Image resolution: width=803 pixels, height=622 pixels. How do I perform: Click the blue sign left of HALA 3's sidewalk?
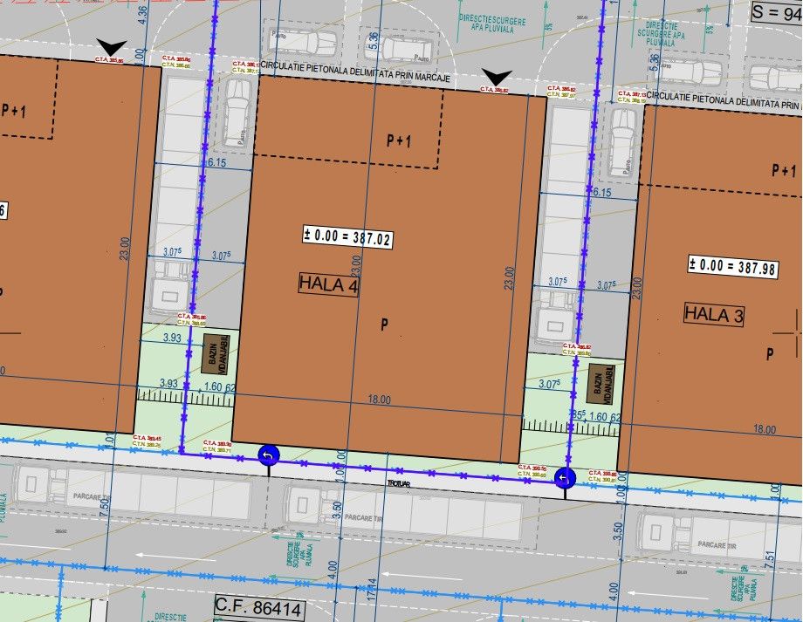coord(566,477)
